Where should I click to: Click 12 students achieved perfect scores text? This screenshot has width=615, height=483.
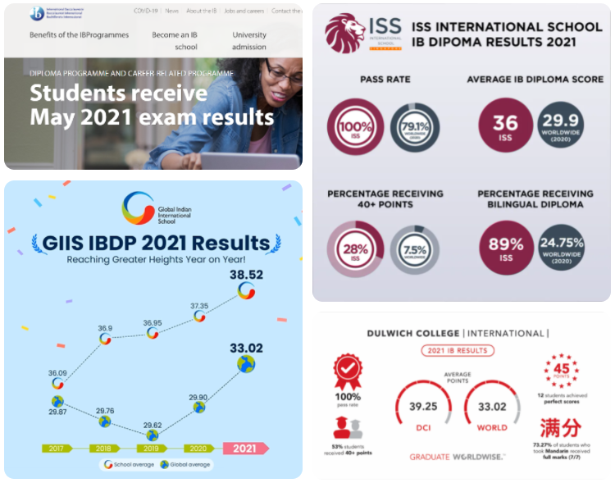click(x=562, y=399)
